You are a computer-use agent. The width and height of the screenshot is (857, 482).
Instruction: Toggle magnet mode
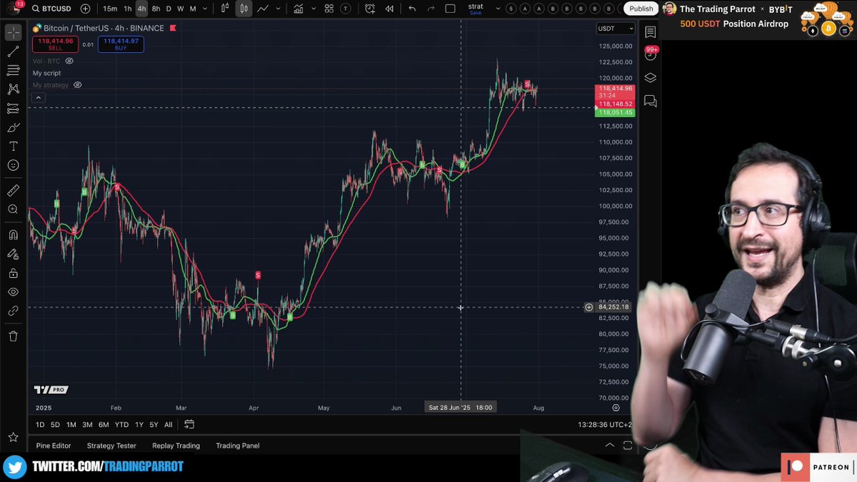click(x=13, y=234)
